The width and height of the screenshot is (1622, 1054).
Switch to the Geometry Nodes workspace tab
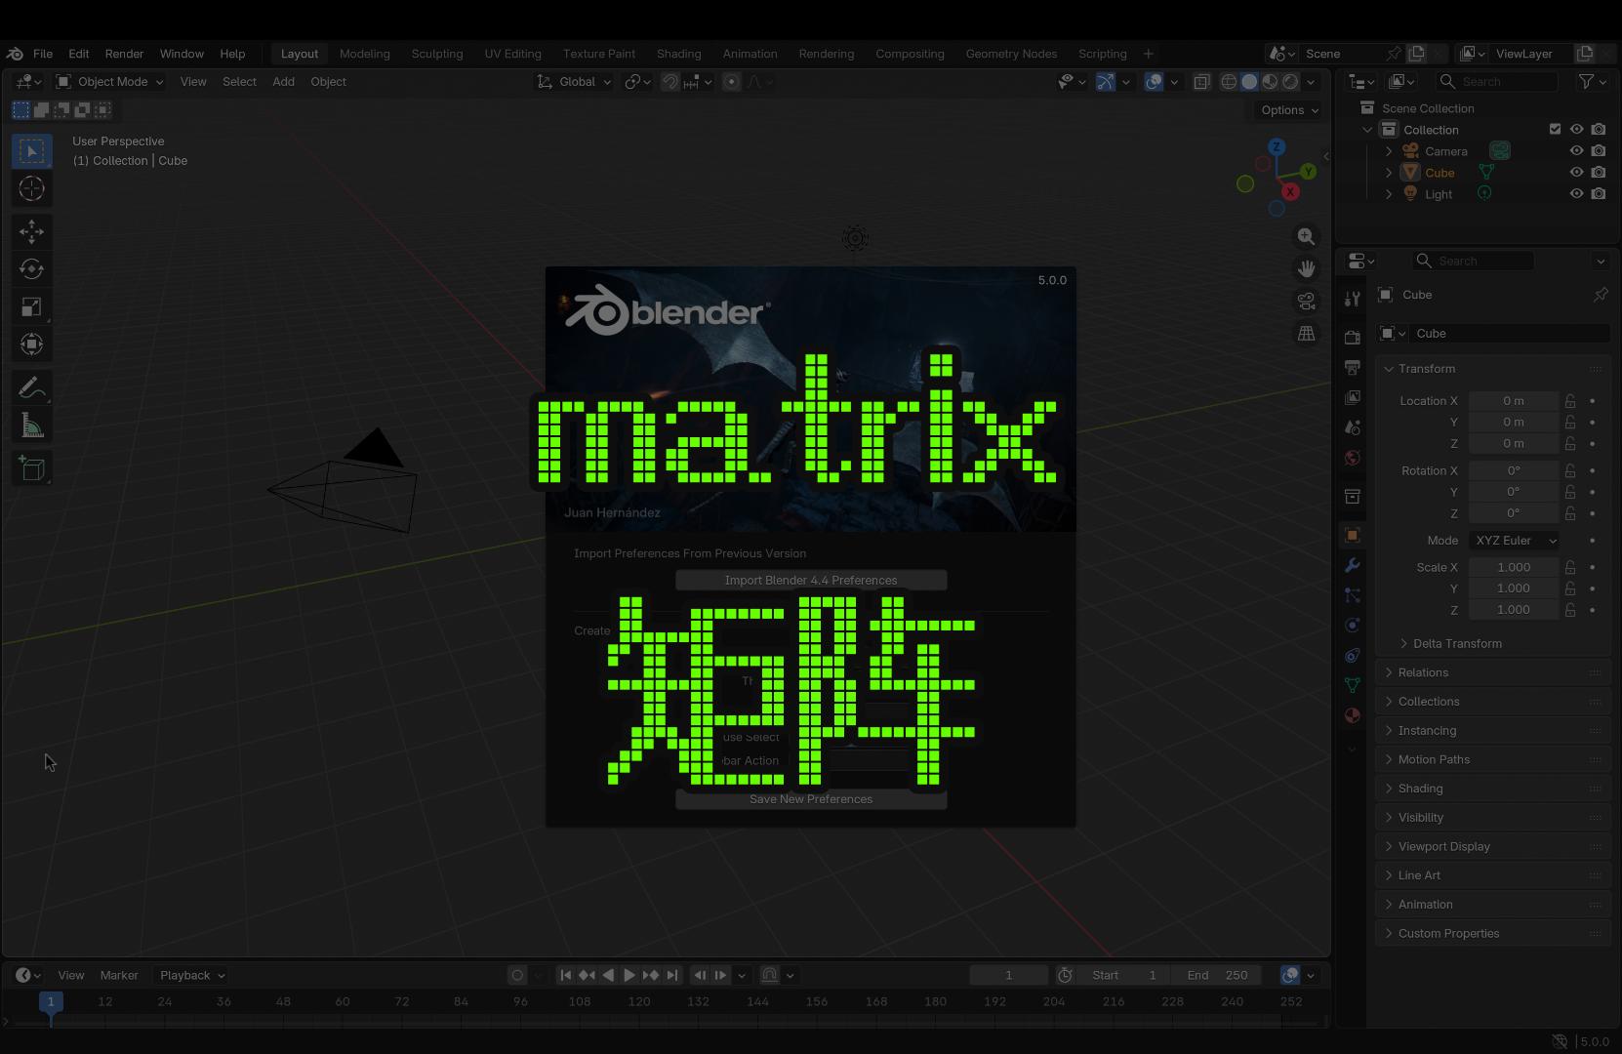coord(1011,54)
